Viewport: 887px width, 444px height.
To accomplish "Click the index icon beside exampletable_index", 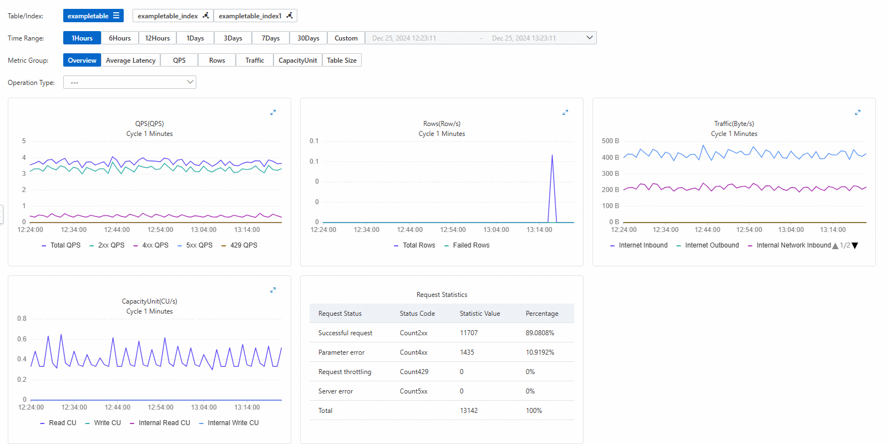I will tap(206, 16).
